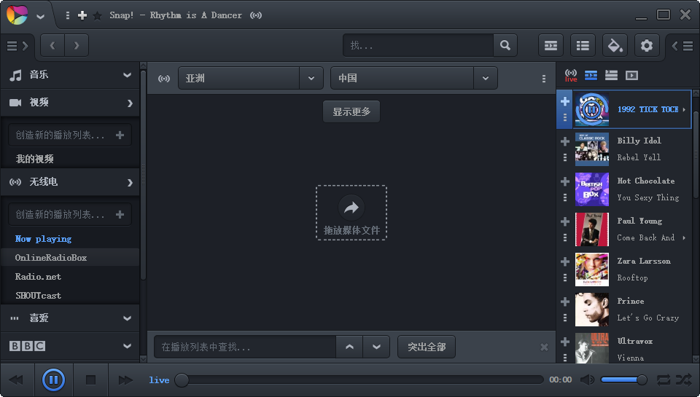Click the three-dot menu next to title
The height and width of the screenshot is (397, 700).
click(x=67, y=15)
